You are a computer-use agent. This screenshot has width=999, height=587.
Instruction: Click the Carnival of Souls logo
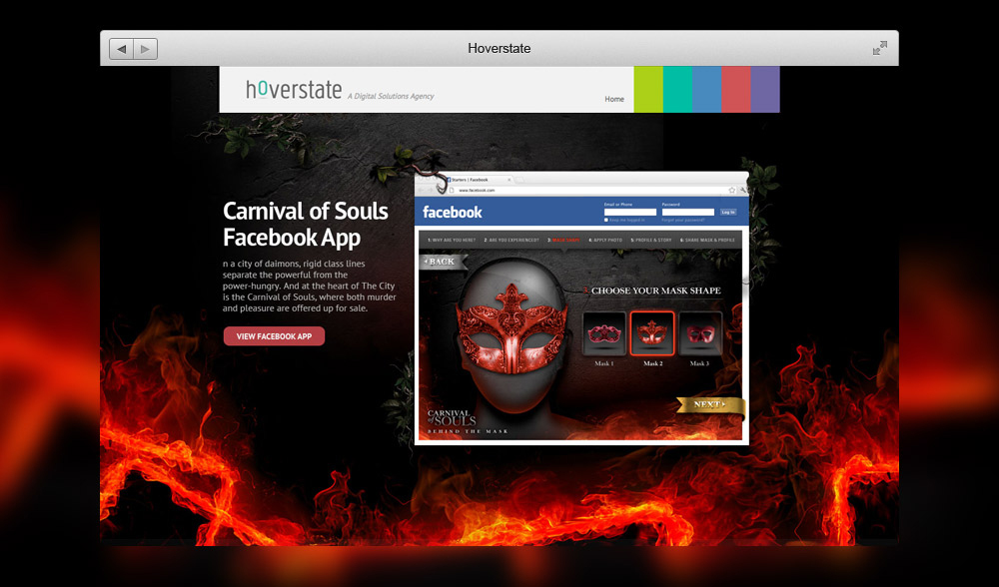pyautogui.click(x=467, y=421)
